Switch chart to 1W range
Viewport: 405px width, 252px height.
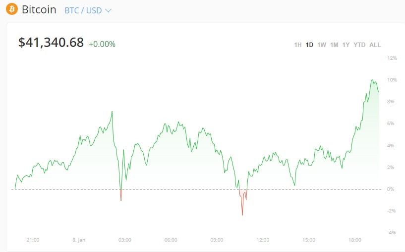pyautogui.click(x=322, y=45)
